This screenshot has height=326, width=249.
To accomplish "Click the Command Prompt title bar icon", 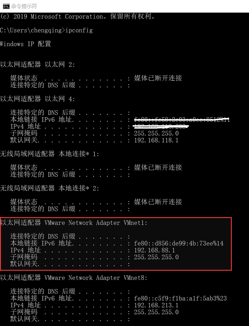I will [x=6, y=6].
